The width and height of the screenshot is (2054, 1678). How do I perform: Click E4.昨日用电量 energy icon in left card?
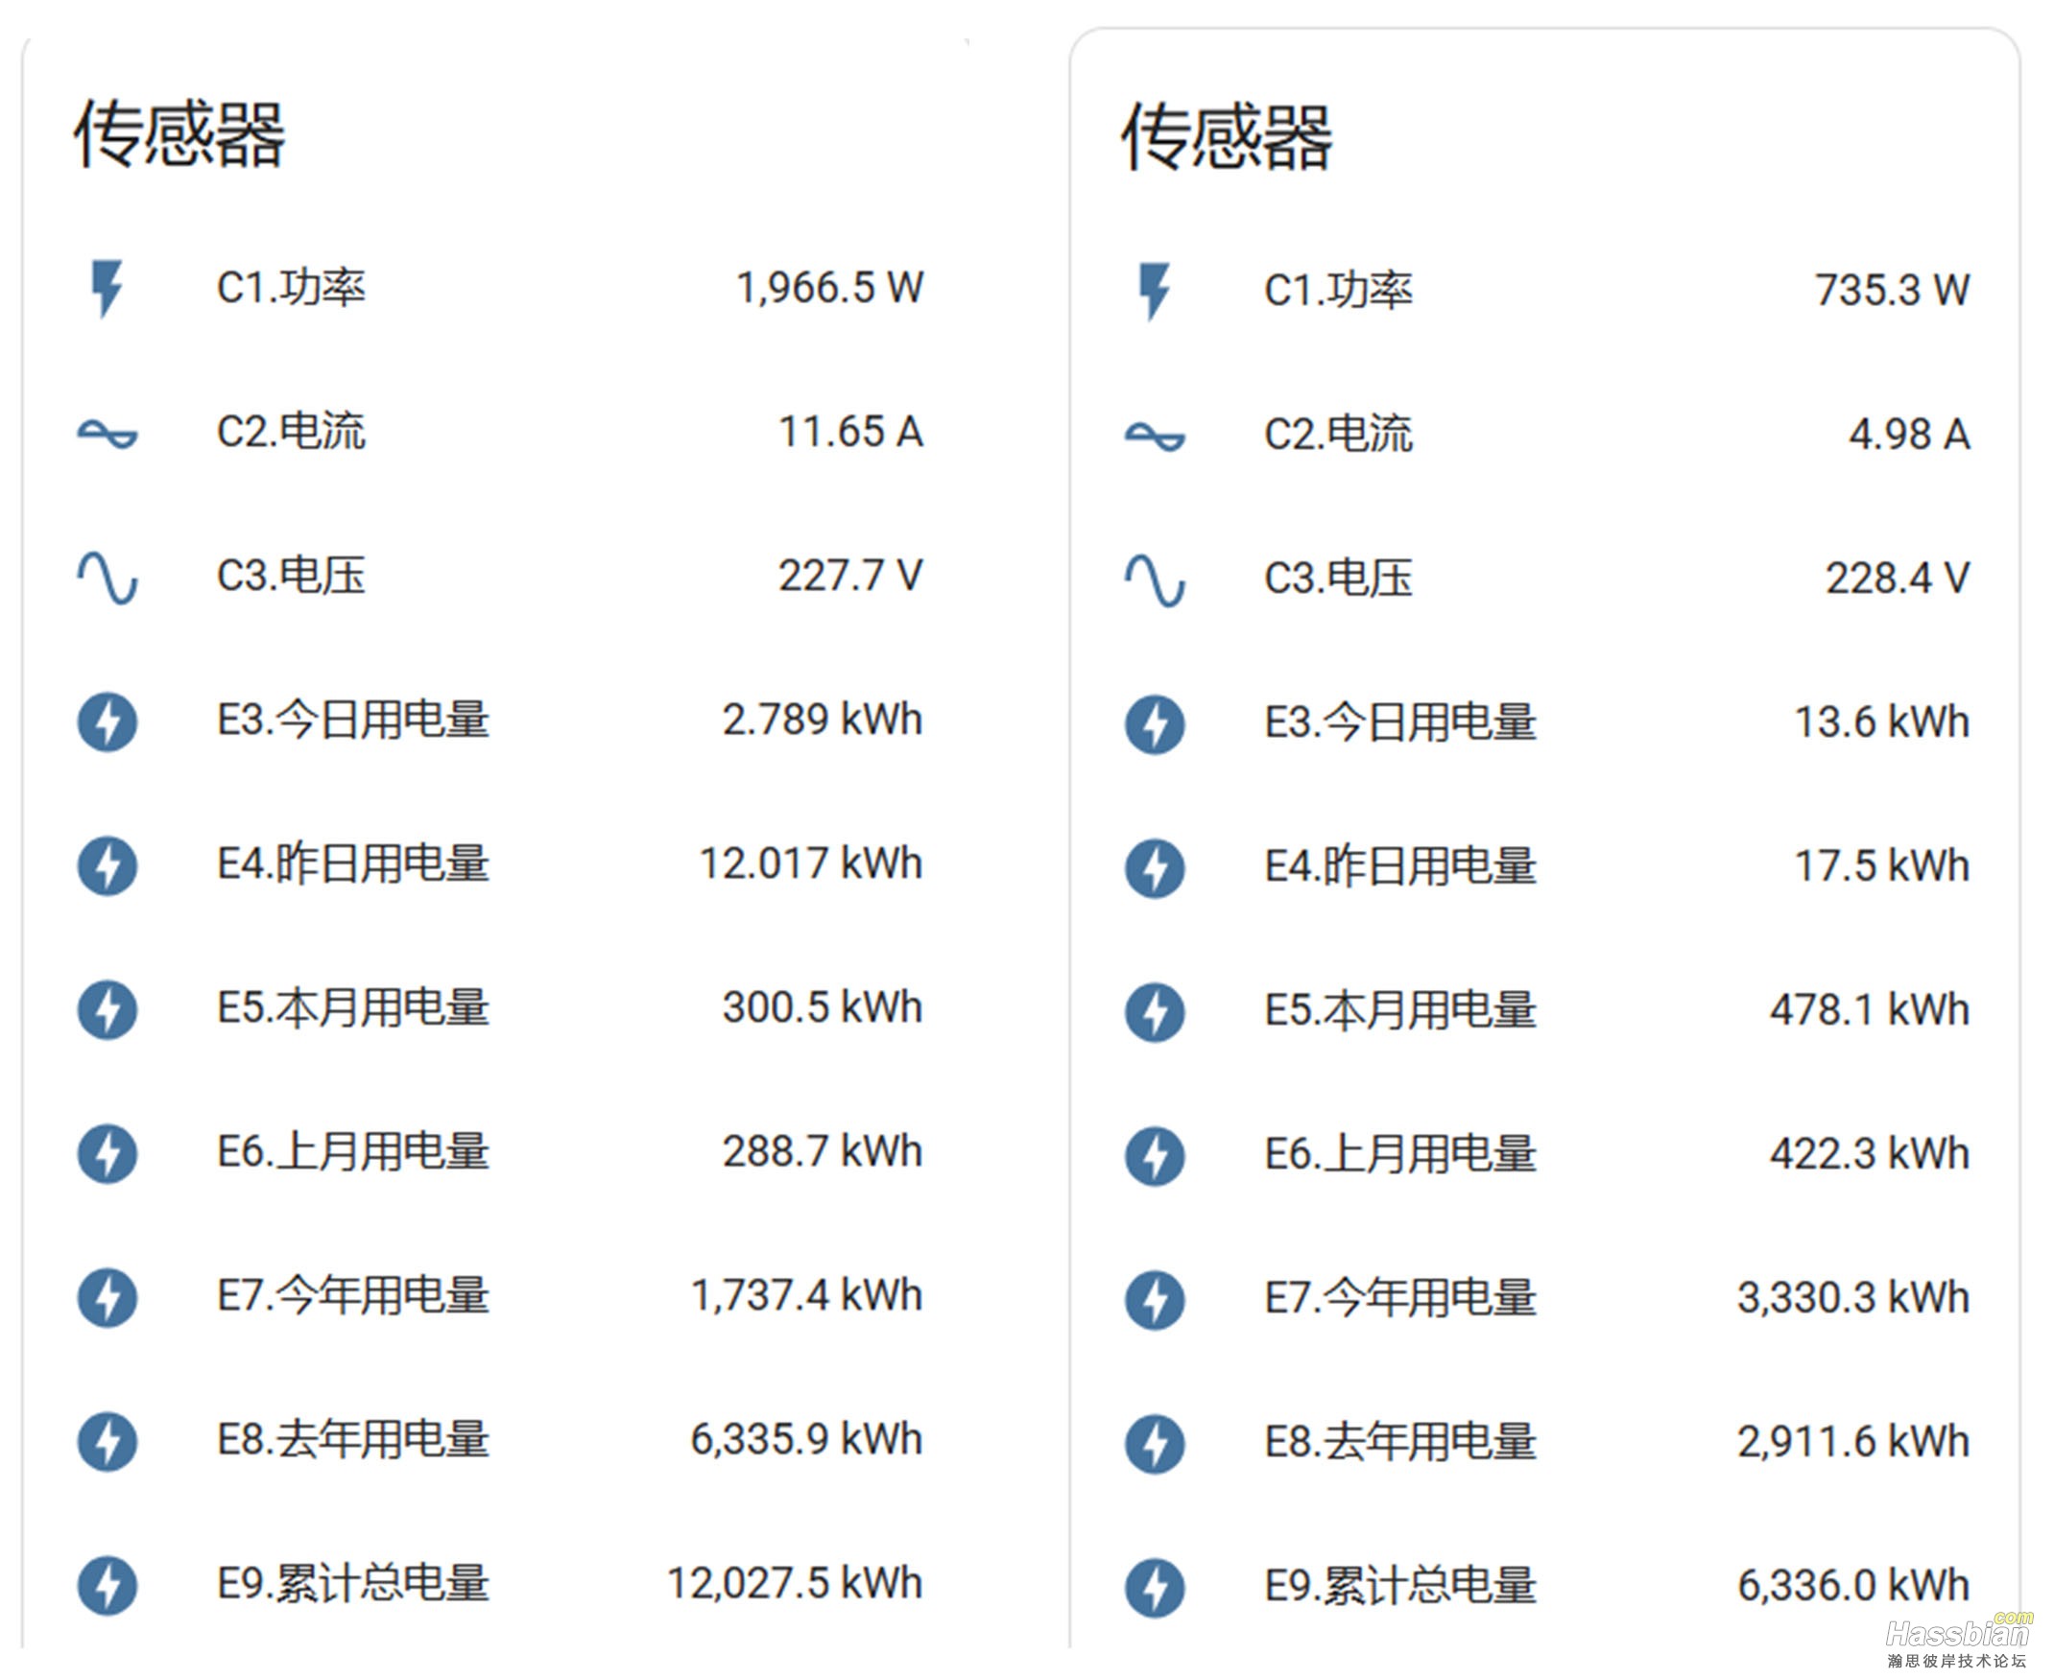pyautogui.click(x=107, y=865)
